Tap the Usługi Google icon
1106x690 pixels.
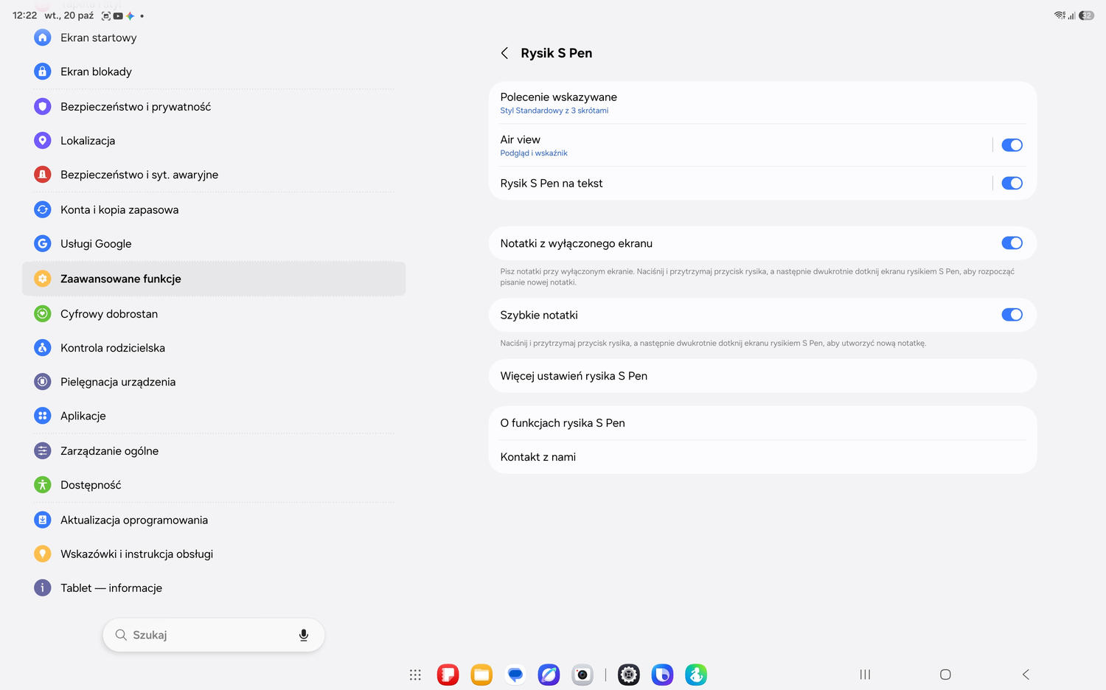tap(43, 243)
